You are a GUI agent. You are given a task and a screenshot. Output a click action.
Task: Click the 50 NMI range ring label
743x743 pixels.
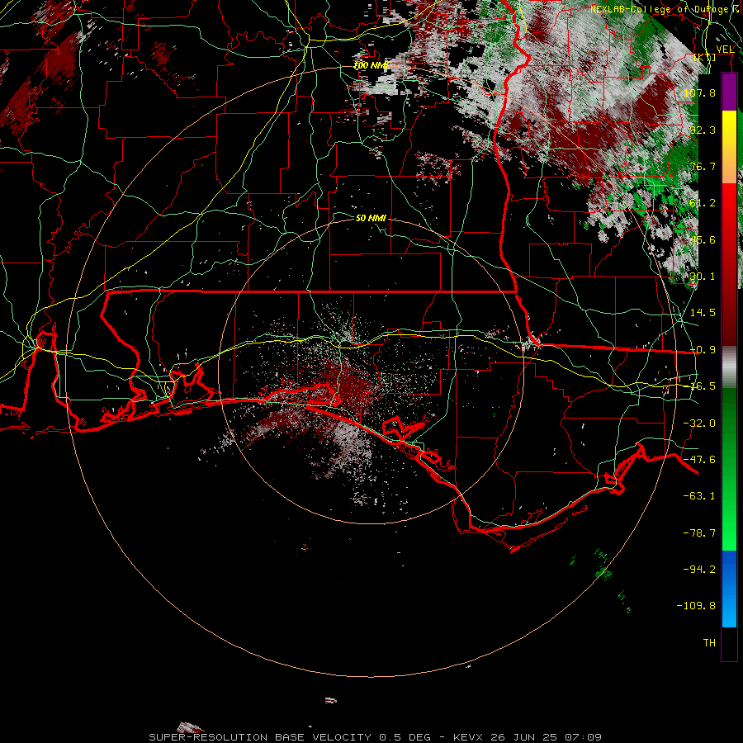point(371,218)
